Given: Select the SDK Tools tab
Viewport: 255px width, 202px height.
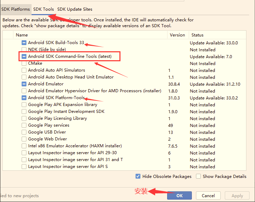Looking at the screenshot, I should (44, 9).
